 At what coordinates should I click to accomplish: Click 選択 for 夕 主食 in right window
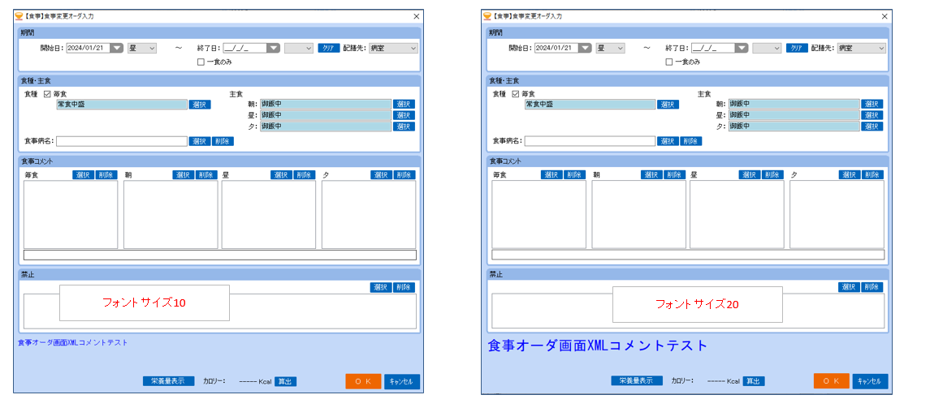coord(872,127)
